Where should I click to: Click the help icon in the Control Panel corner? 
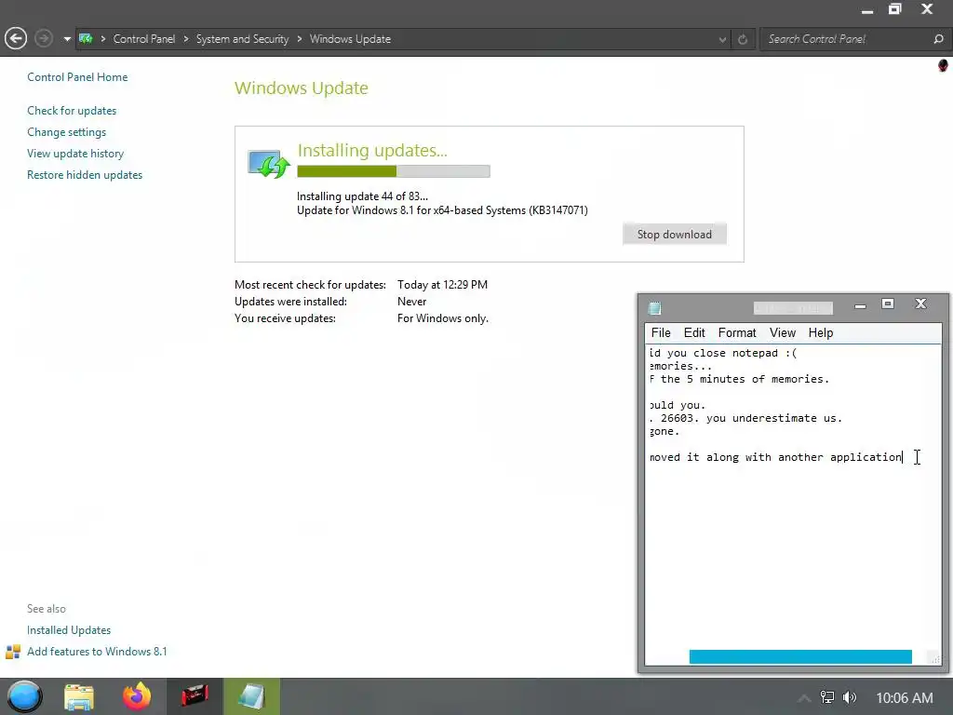click(943, 65)
